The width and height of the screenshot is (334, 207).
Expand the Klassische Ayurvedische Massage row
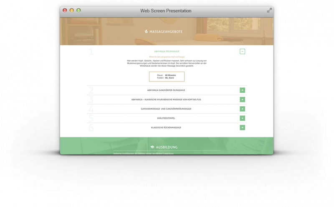coord(242,100)
